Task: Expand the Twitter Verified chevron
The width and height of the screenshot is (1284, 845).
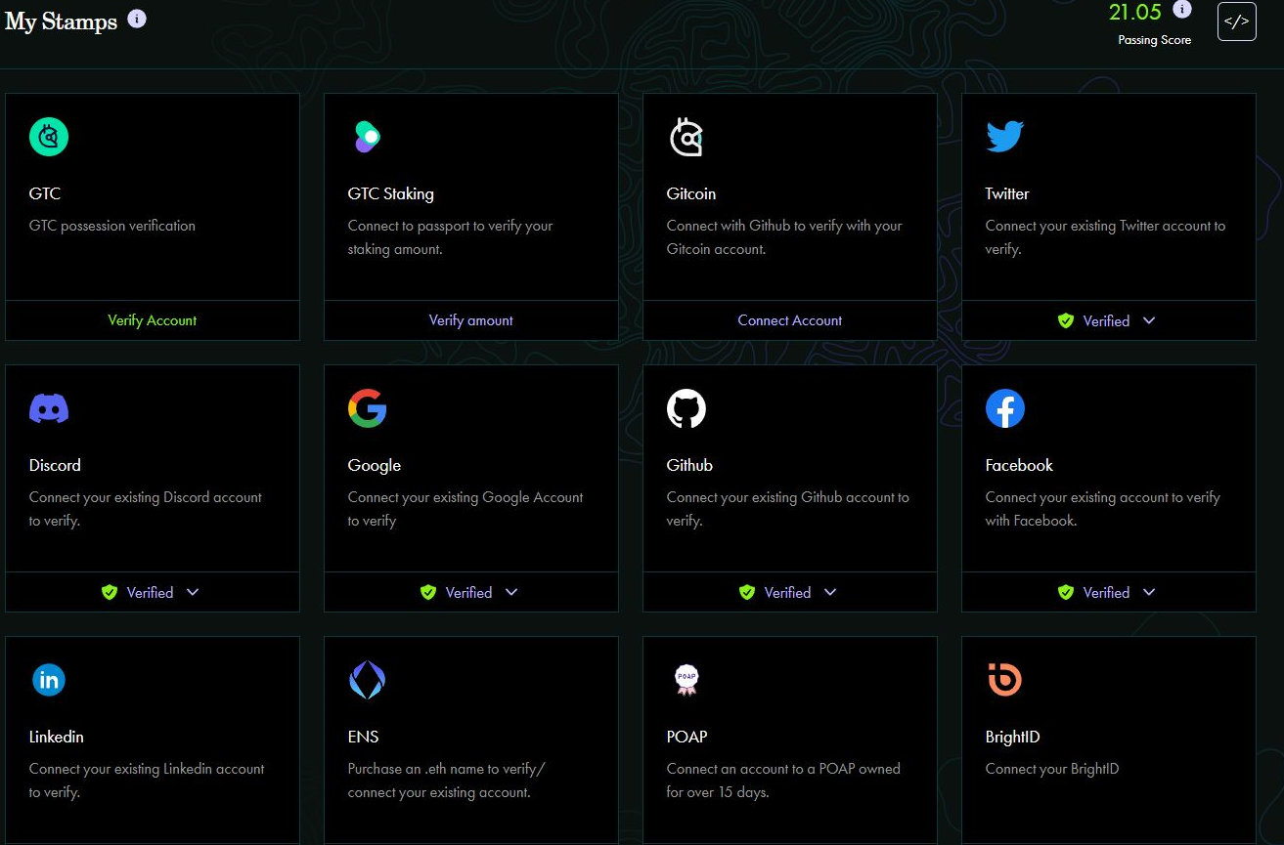Action: [x=1149, y=320]
